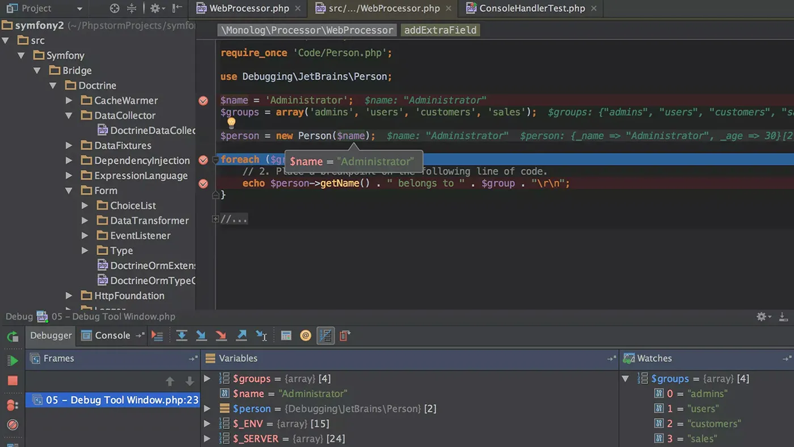Screen dimensions: 794x447
Task: Click the debug window settings gear
Action: point(760,317)
